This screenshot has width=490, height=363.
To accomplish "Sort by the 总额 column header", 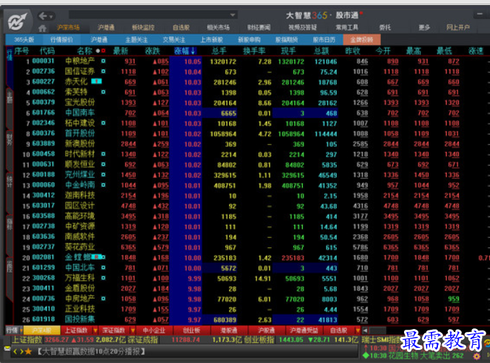I will (x=322, y=51).
